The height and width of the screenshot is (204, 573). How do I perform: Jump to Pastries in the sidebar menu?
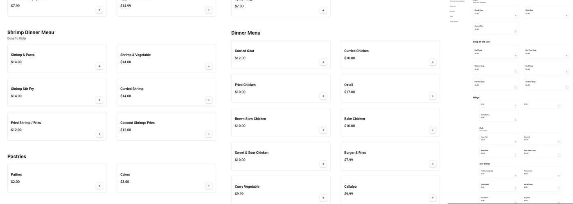tap(453, 6)
